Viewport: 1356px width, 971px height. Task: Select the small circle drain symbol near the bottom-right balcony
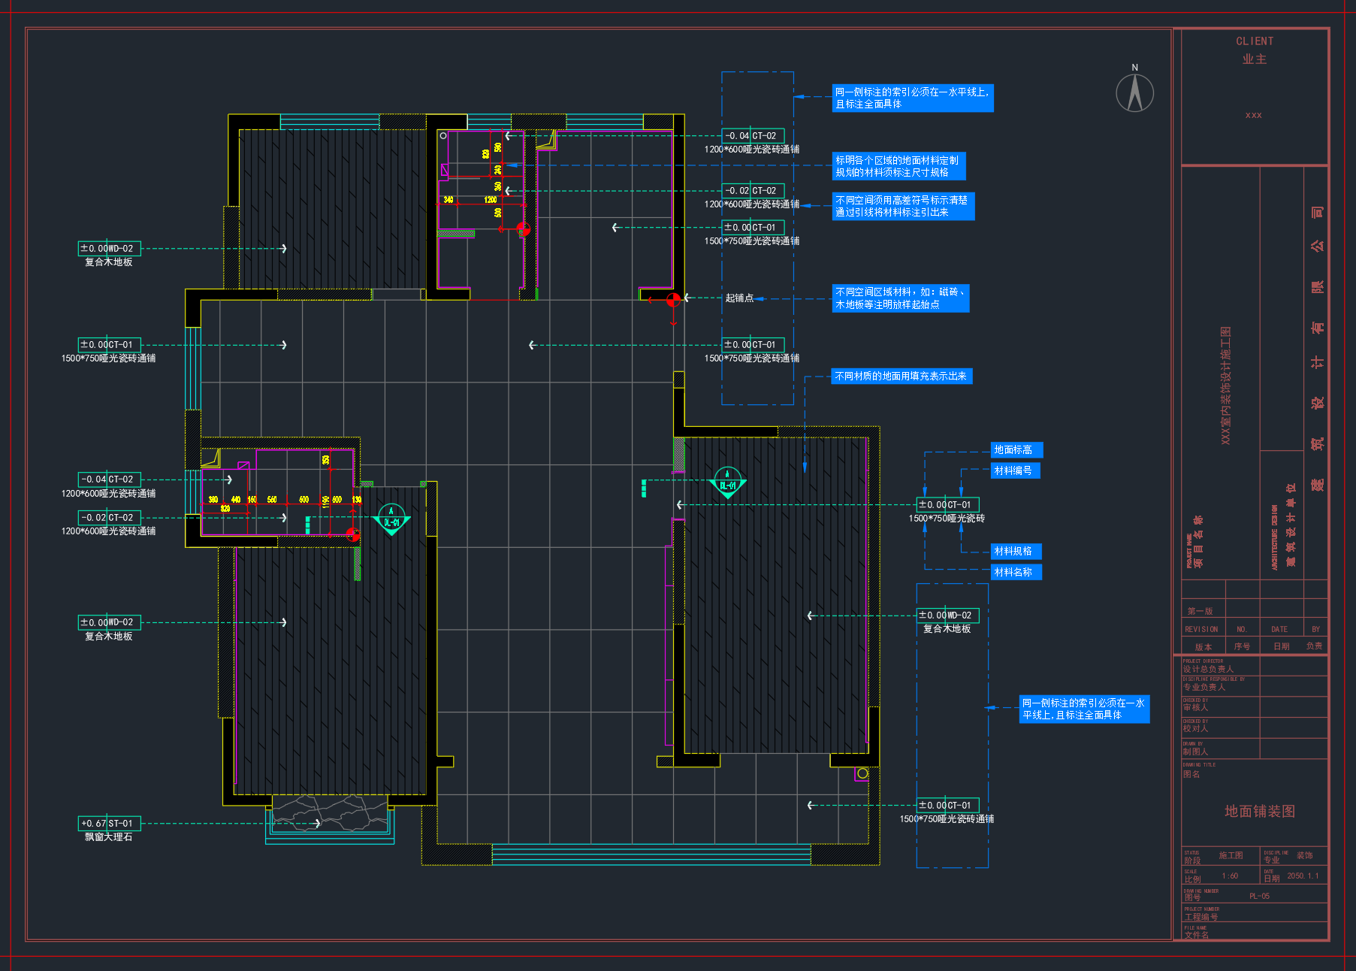[x=862, y=773]
